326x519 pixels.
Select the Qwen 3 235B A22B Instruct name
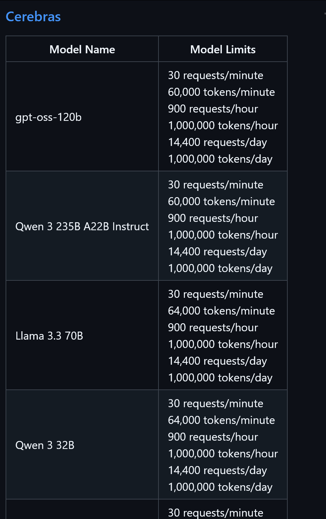tap(82, 226)
